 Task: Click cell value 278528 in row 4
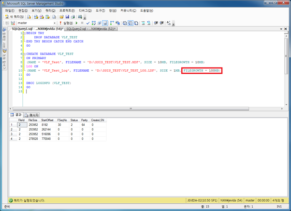pos(33,139)
